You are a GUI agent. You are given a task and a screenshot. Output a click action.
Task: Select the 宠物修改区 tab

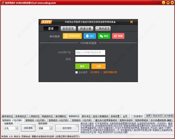tap(74, 116)
